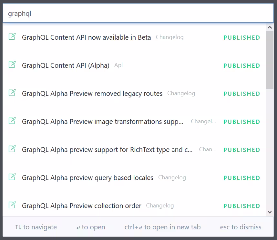
Task: Click the entry icon beside 'image transformations supp...' result
Action: tap(12, 121)
